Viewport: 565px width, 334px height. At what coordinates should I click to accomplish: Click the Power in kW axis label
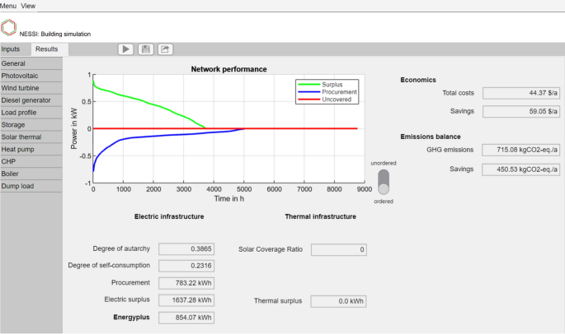tap(74, 128)
